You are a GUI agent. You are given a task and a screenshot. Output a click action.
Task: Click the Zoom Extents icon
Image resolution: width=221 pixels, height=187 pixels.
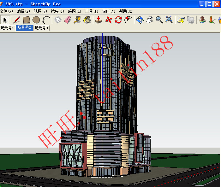click(169, 20)
